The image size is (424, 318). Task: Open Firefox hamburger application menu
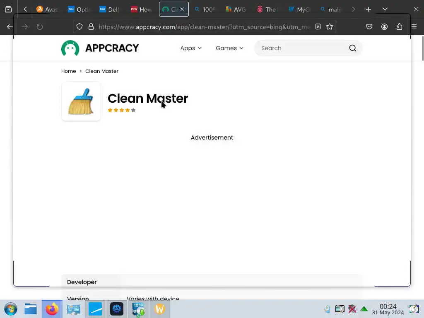click(414, 26)
